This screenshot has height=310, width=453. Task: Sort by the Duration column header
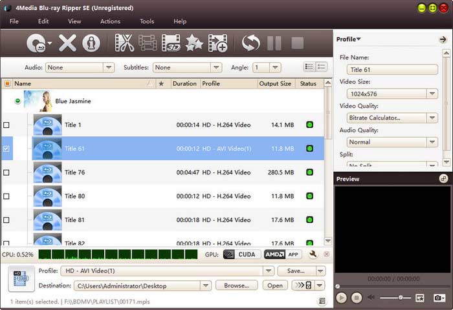(x=184, y=83)
